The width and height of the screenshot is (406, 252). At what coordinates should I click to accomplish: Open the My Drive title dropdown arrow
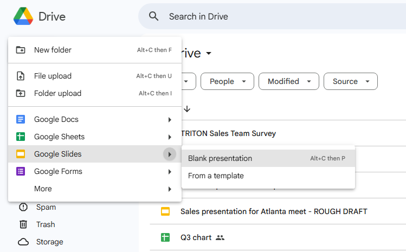209,53
